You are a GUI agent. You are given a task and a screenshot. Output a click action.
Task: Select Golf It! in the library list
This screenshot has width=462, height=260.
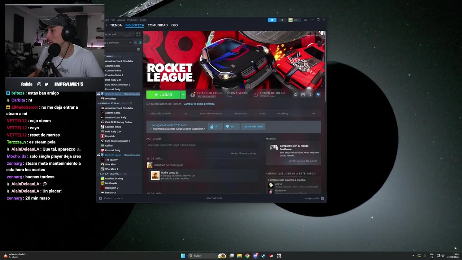[x=109, y=146]
